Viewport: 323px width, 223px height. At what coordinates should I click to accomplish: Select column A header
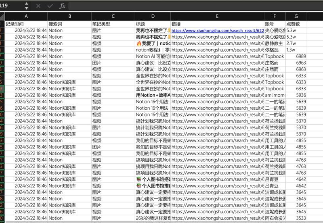pos(26,16)
